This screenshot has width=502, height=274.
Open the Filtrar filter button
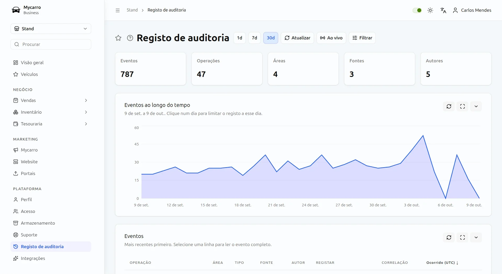[x=362, y=38]
